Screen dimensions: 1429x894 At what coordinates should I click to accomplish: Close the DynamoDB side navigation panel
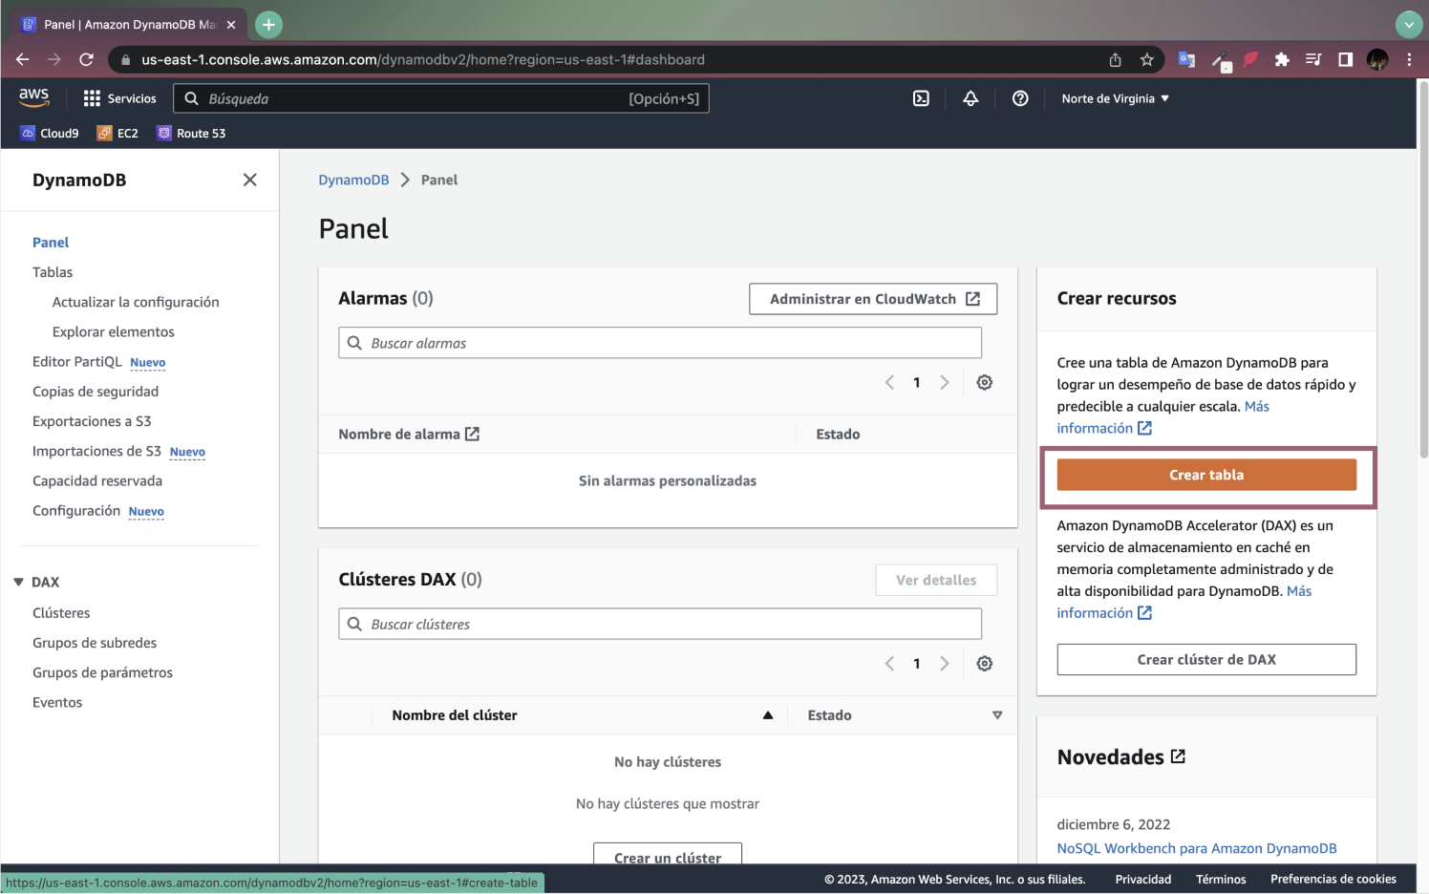coord(250,180)
